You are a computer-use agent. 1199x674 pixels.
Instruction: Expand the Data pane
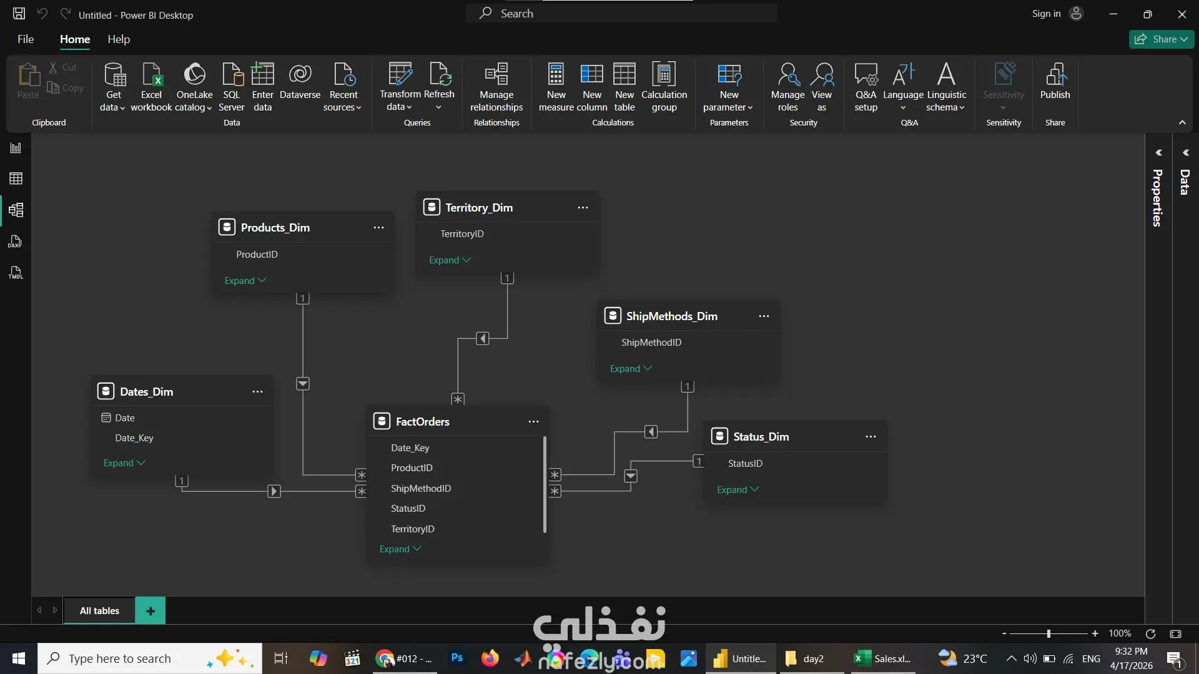1186,153
